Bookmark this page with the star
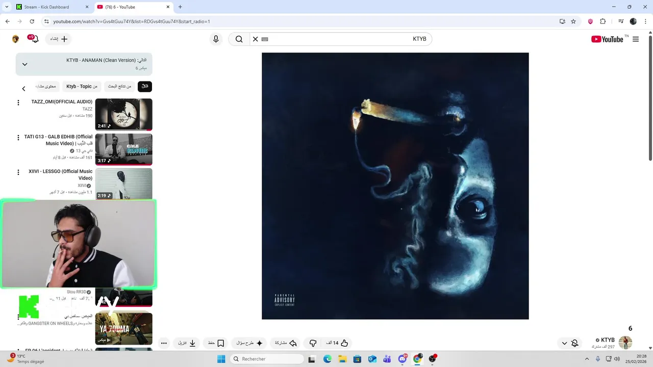Screen dimensions: 653x367 [573, 21]
